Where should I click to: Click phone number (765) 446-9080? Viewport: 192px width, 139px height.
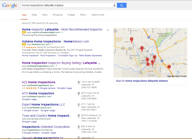tap(89, 99)
